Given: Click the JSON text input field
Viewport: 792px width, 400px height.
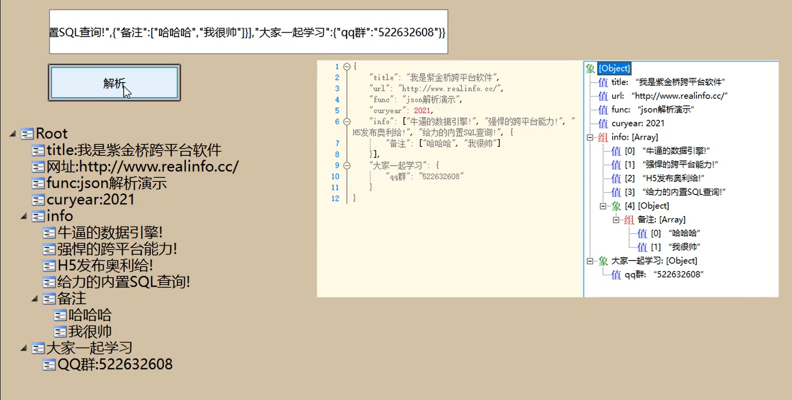Looking at the screenshot, I should [248, 32].
